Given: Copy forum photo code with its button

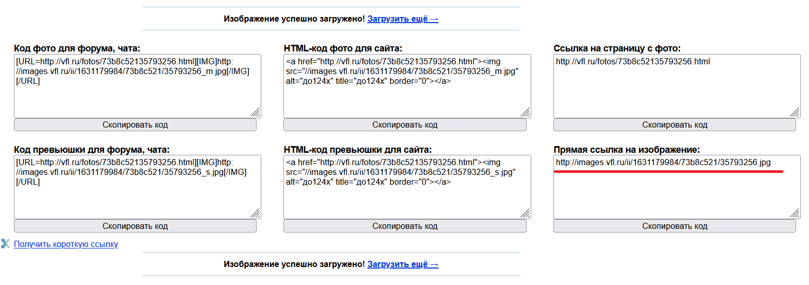Looking at the screenshot, I should coord(135,125).
